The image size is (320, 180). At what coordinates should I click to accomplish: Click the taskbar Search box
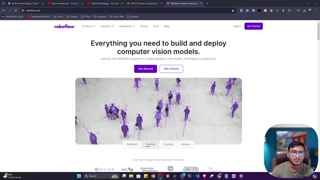click(101, 176)
